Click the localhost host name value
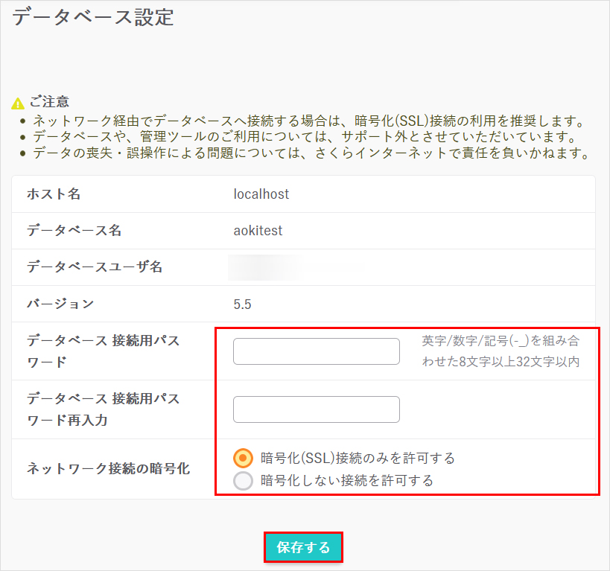The image size is (610, 571). (x=261, y=194)
